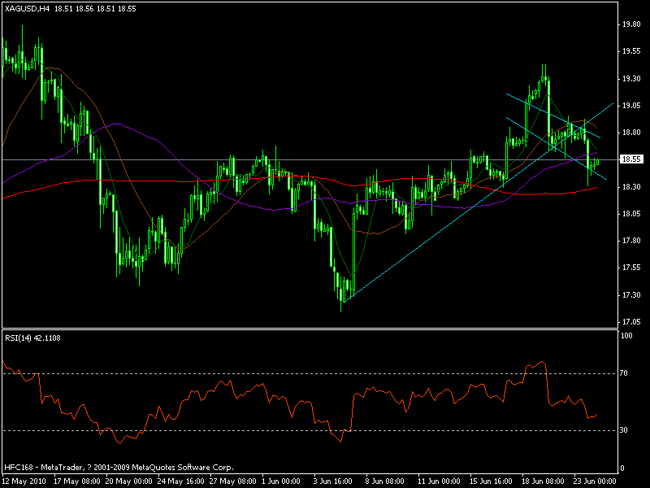Click the current price tag 18.55

631,159
